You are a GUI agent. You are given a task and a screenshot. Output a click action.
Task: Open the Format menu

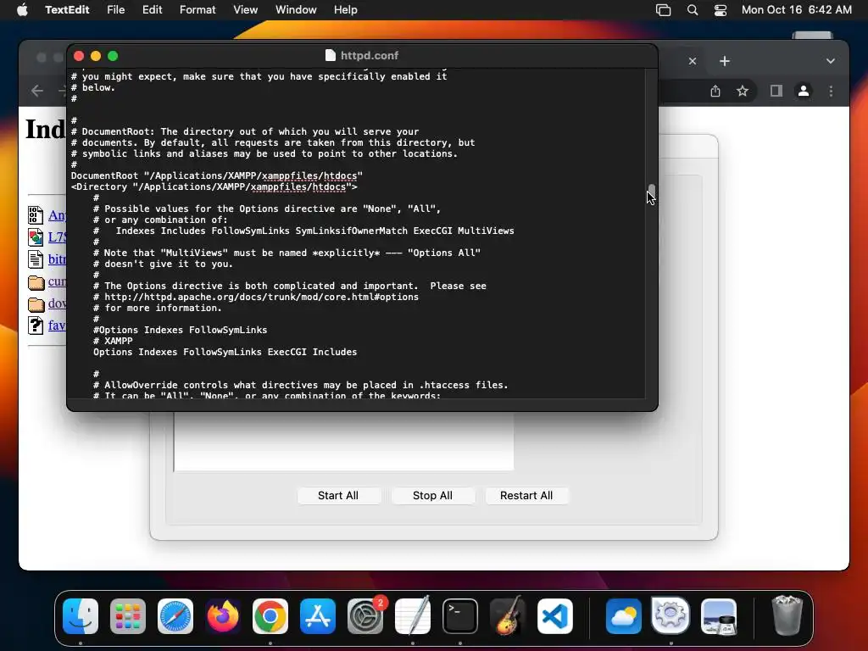198,10
